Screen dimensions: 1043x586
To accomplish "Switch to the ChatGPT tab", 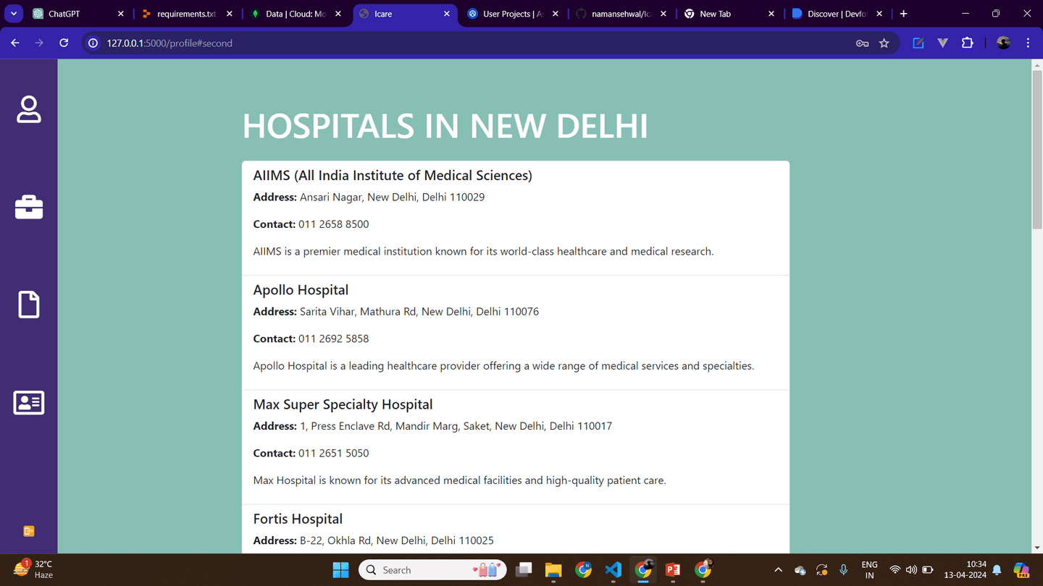I will click(78, 14).
